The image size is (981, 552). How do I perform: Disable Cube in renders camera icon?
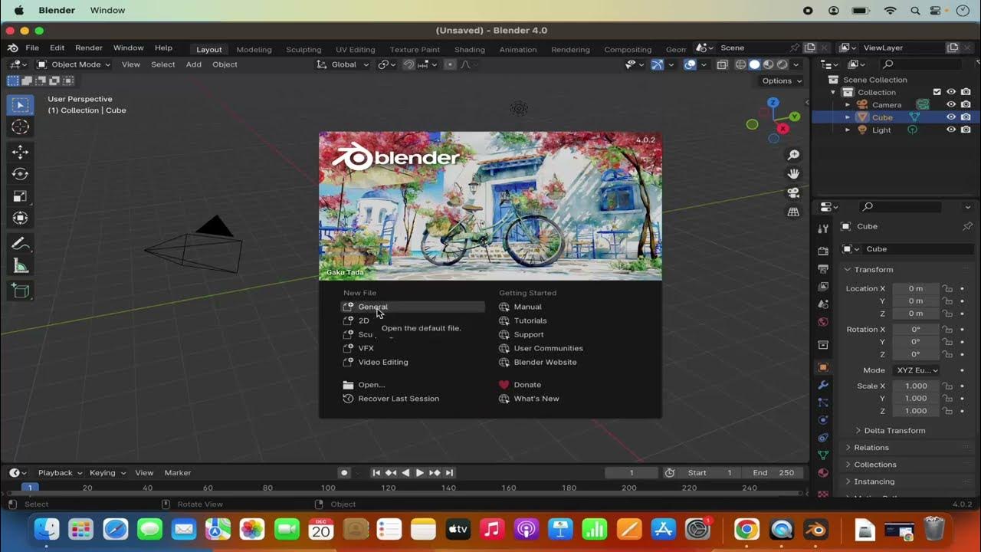[x=966, y=117]
